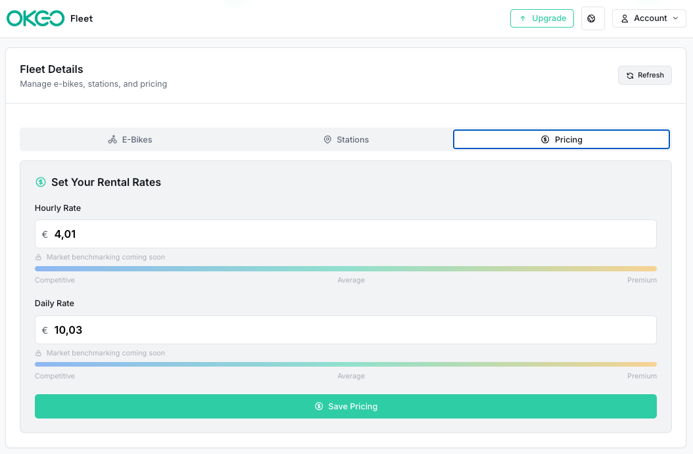The width and height of the screenshot is (693, 454).
Task: Click the Hourly Rate gradient benchmark bar
Action: pos(345,269)
